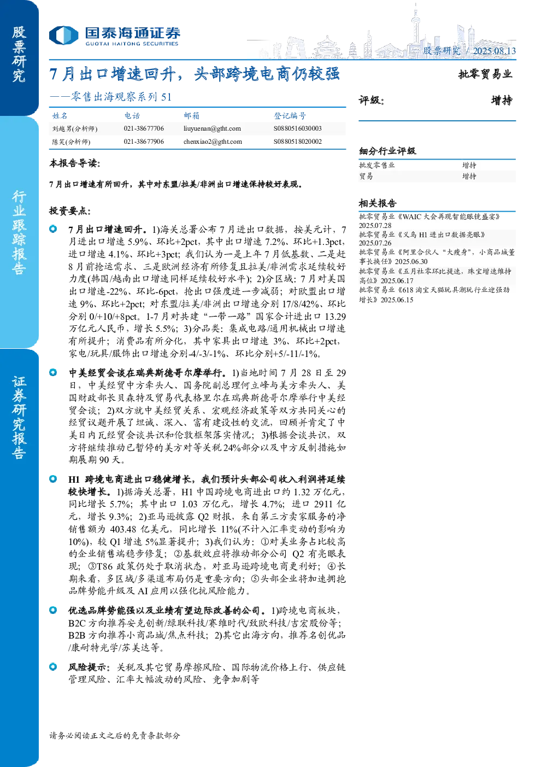Viewport: 542px width, 767px height.
Task: Click the 本报告导读 heading
Action: coord(75,163)
